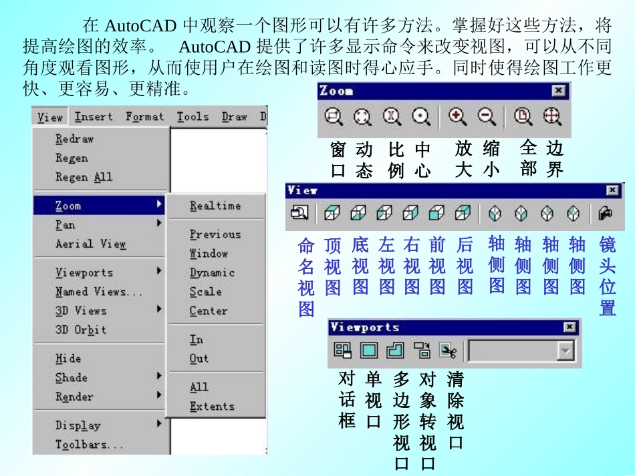Open the Draw menu
Screen dimensions: 635x476
234,117
